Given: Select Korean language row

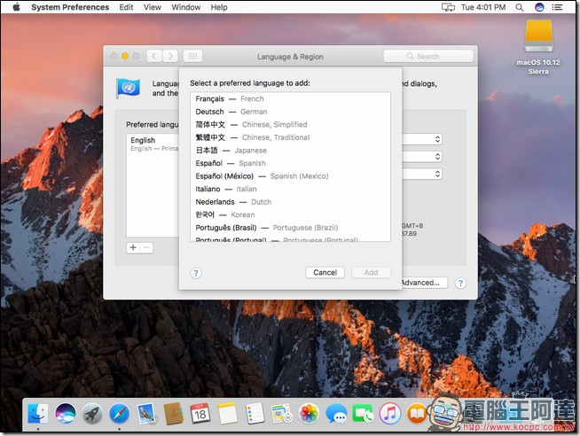Looking at the screenshot, I should click(x=290, y=214).
